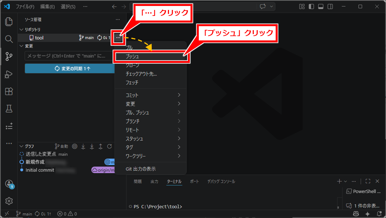Click the Accounts icon with badge

(x=9, y=184)
